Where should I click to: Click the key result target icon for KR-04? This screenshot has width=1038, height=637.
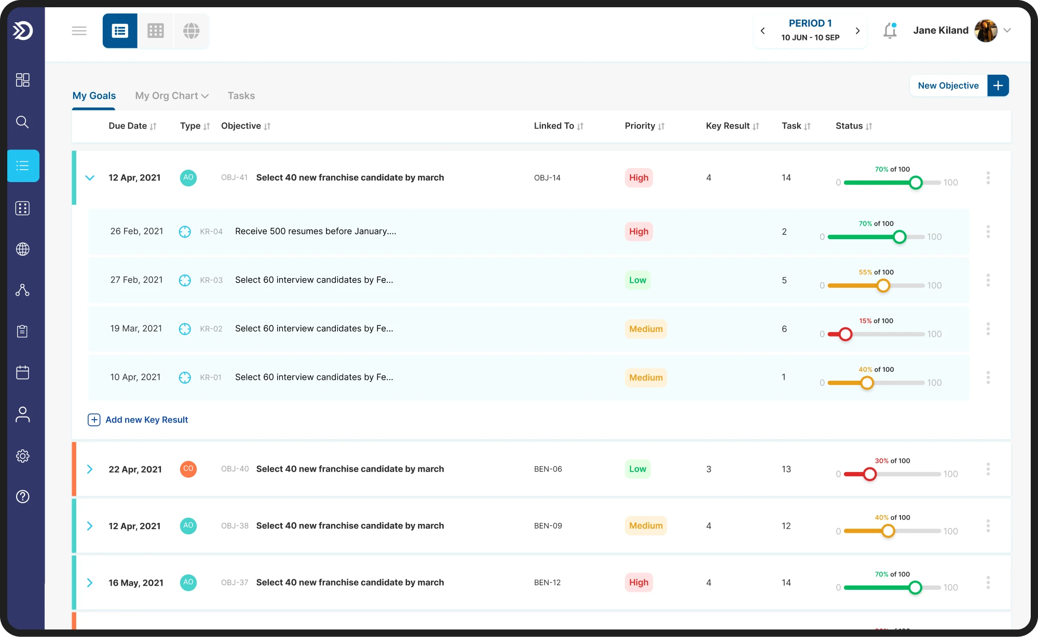coord(185,232)
